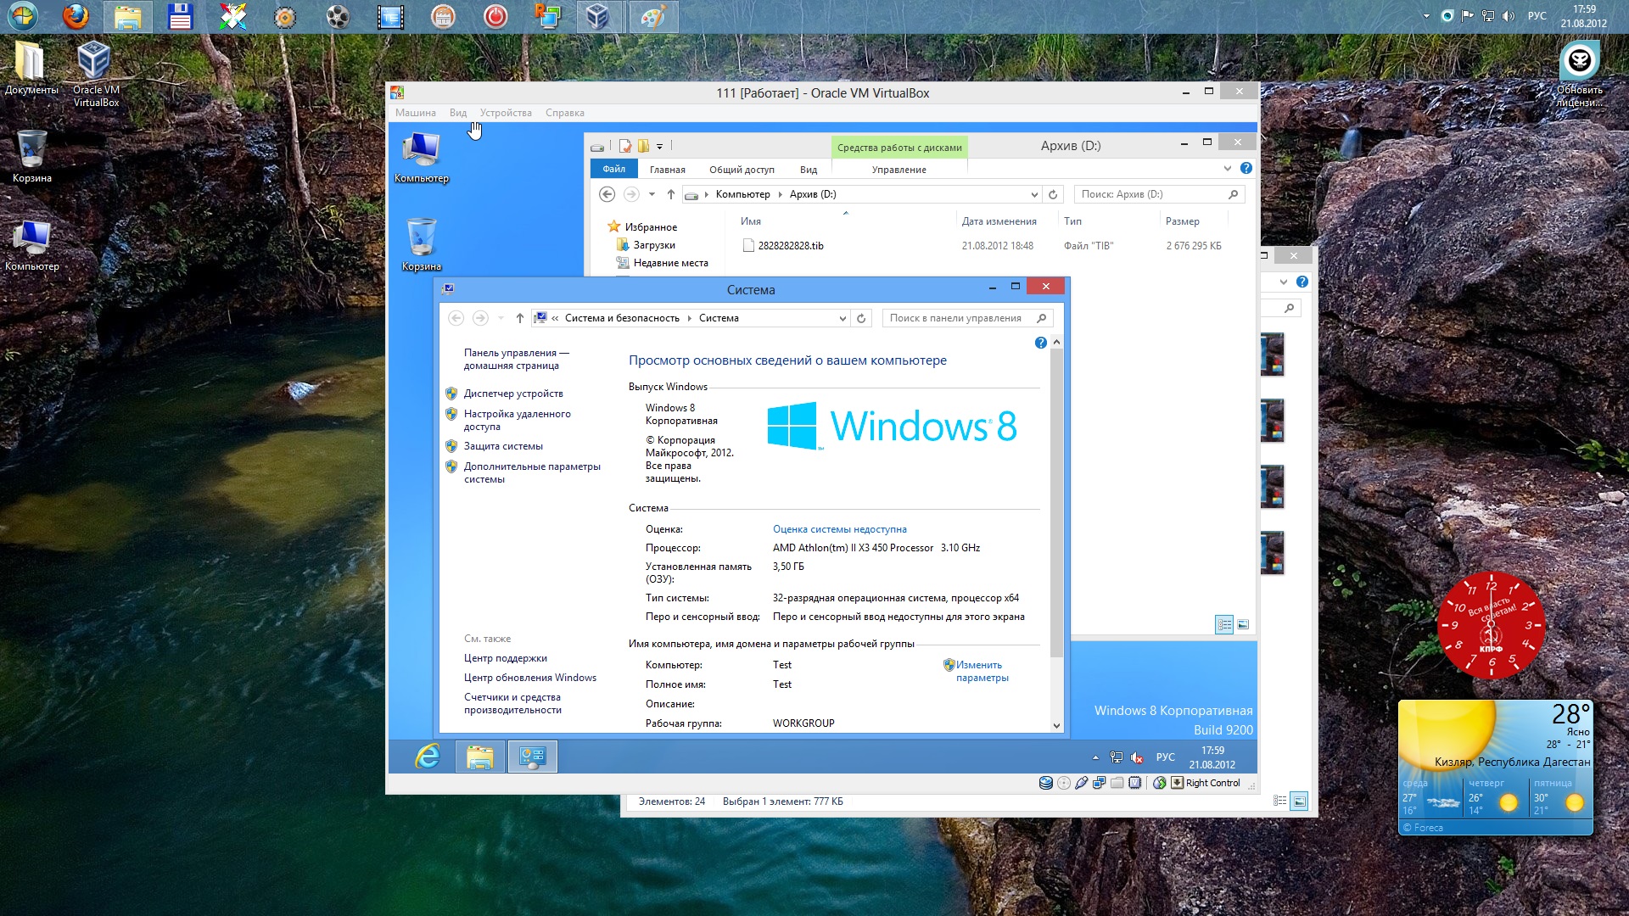This screenshot has height=916, width=1629.
Task: Select Control Panel button in guest taskbar
Action: point(533,757)
